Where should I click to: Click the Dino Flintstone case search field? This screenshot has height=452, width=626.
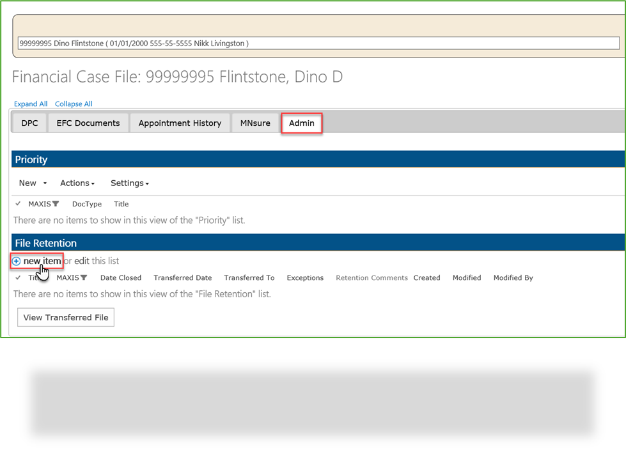[x=256, y=43]
